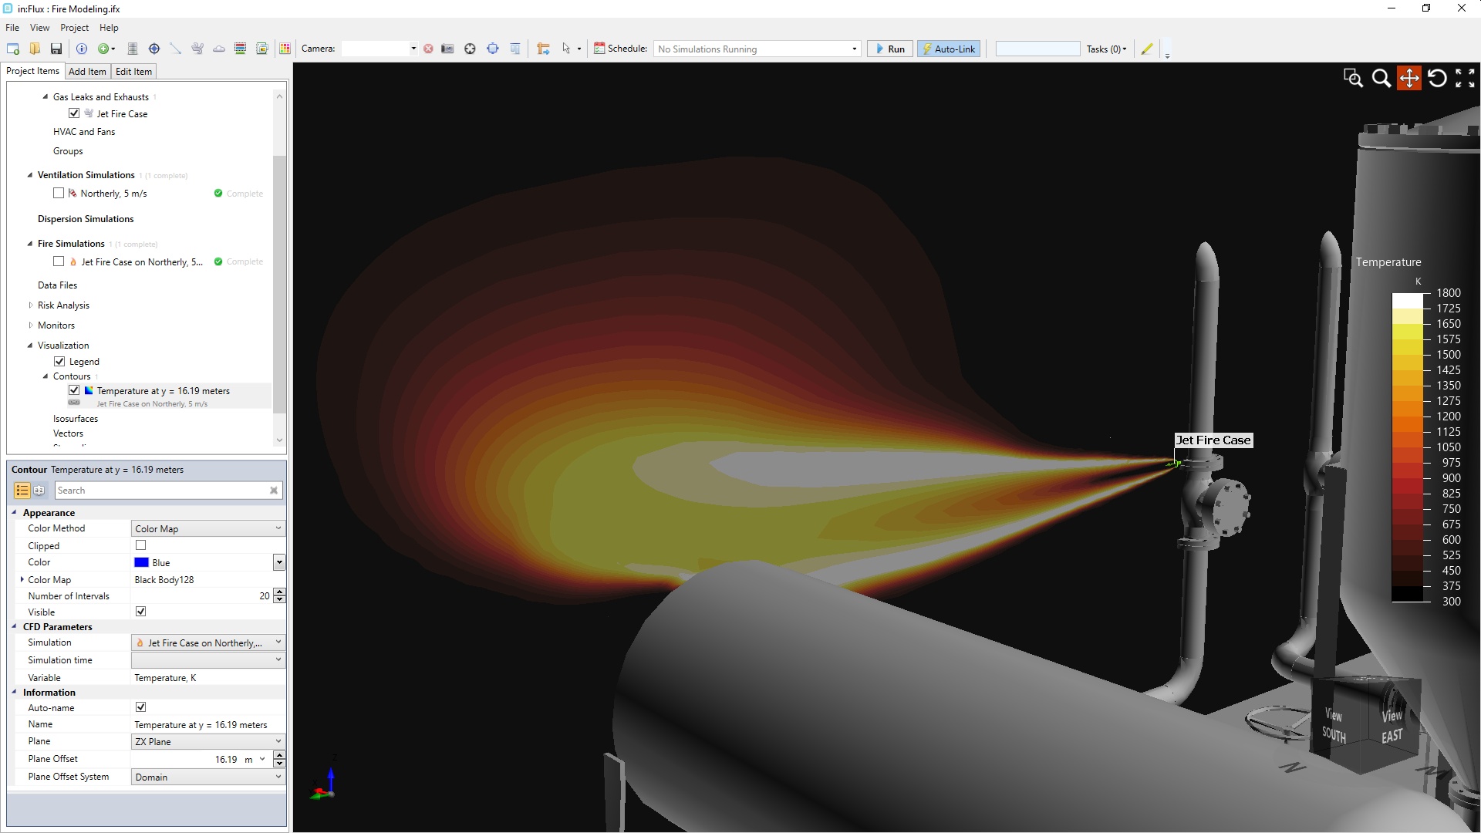This screenshot has width=1481, height=833.
Task: Open the File menu
Action: coord(12,28)
